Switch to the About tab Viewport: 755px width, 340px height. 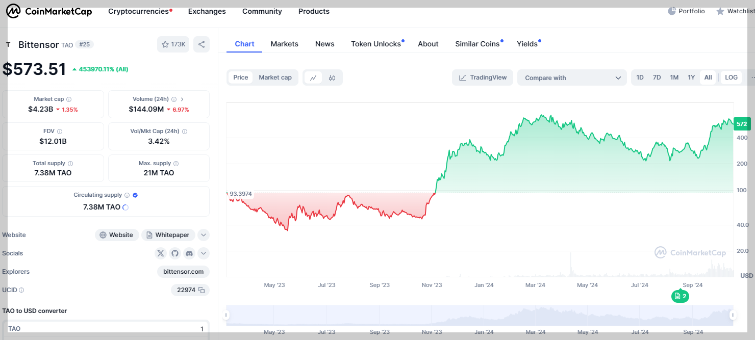pos(428,44)
